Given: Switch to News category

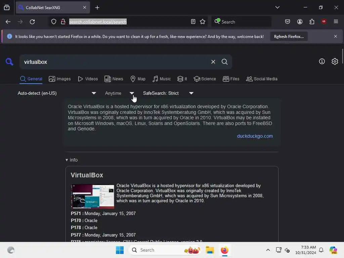Looking at the screenshot, I should 114,79.
